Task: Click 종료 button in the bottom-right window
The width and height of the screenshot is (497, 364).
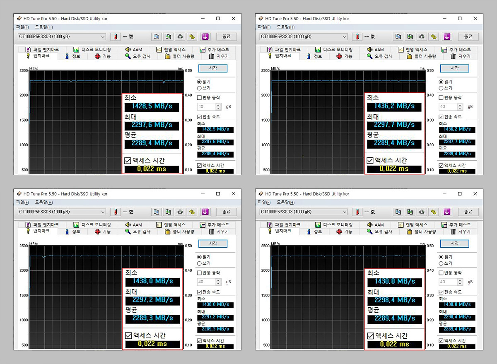Action: [x=468, y=212]
